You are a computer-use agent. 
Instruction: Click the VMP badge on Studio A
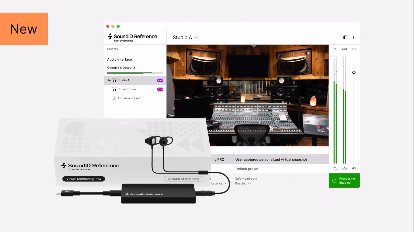(x=160, y=80)
